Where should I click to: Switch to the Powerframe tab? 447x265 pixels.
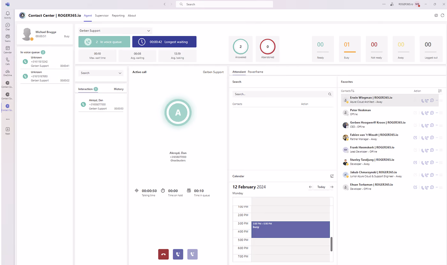(255, 72)
